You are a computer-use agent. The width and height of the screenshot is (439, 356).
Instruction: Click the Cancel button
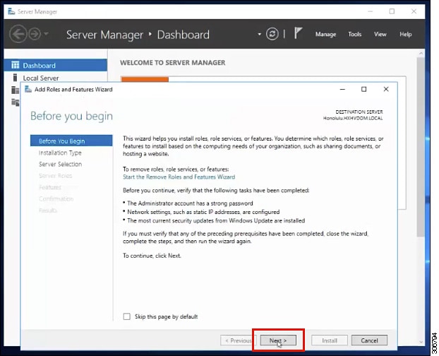tap(369, 340)
